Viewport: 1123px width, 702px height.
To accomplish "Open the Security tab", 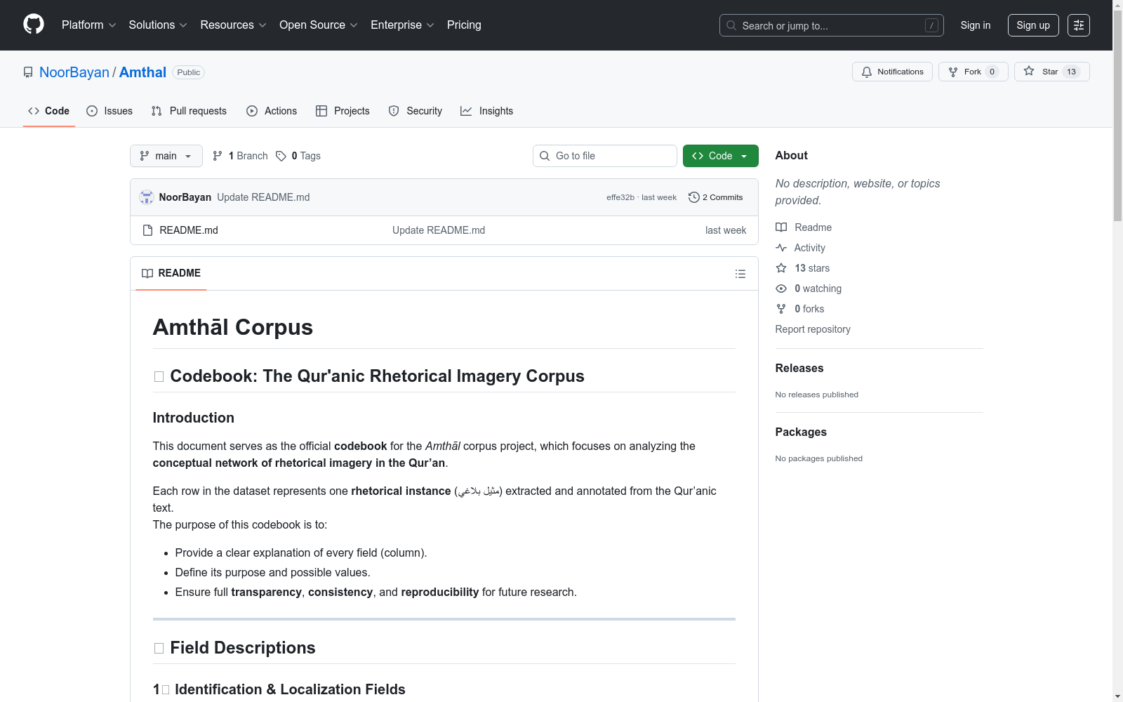I will coord(416,111).
